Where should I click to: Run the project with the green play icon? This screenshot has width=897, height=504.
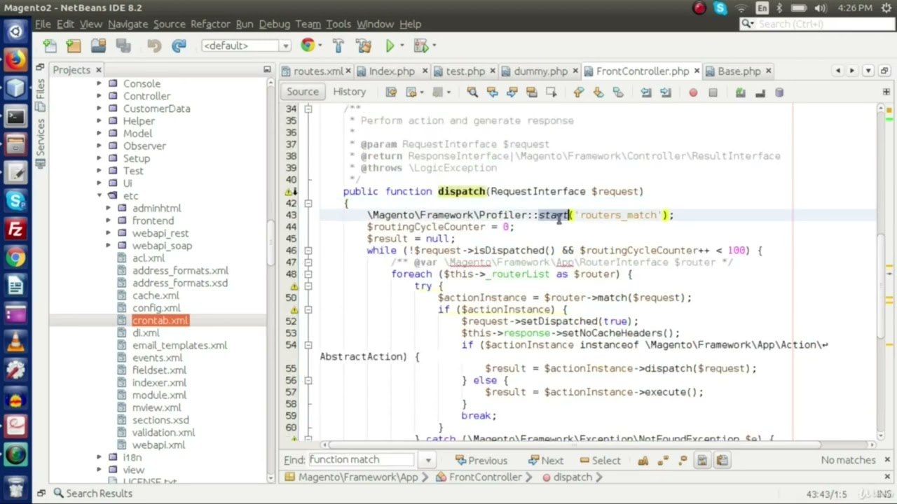click(390, 45)
